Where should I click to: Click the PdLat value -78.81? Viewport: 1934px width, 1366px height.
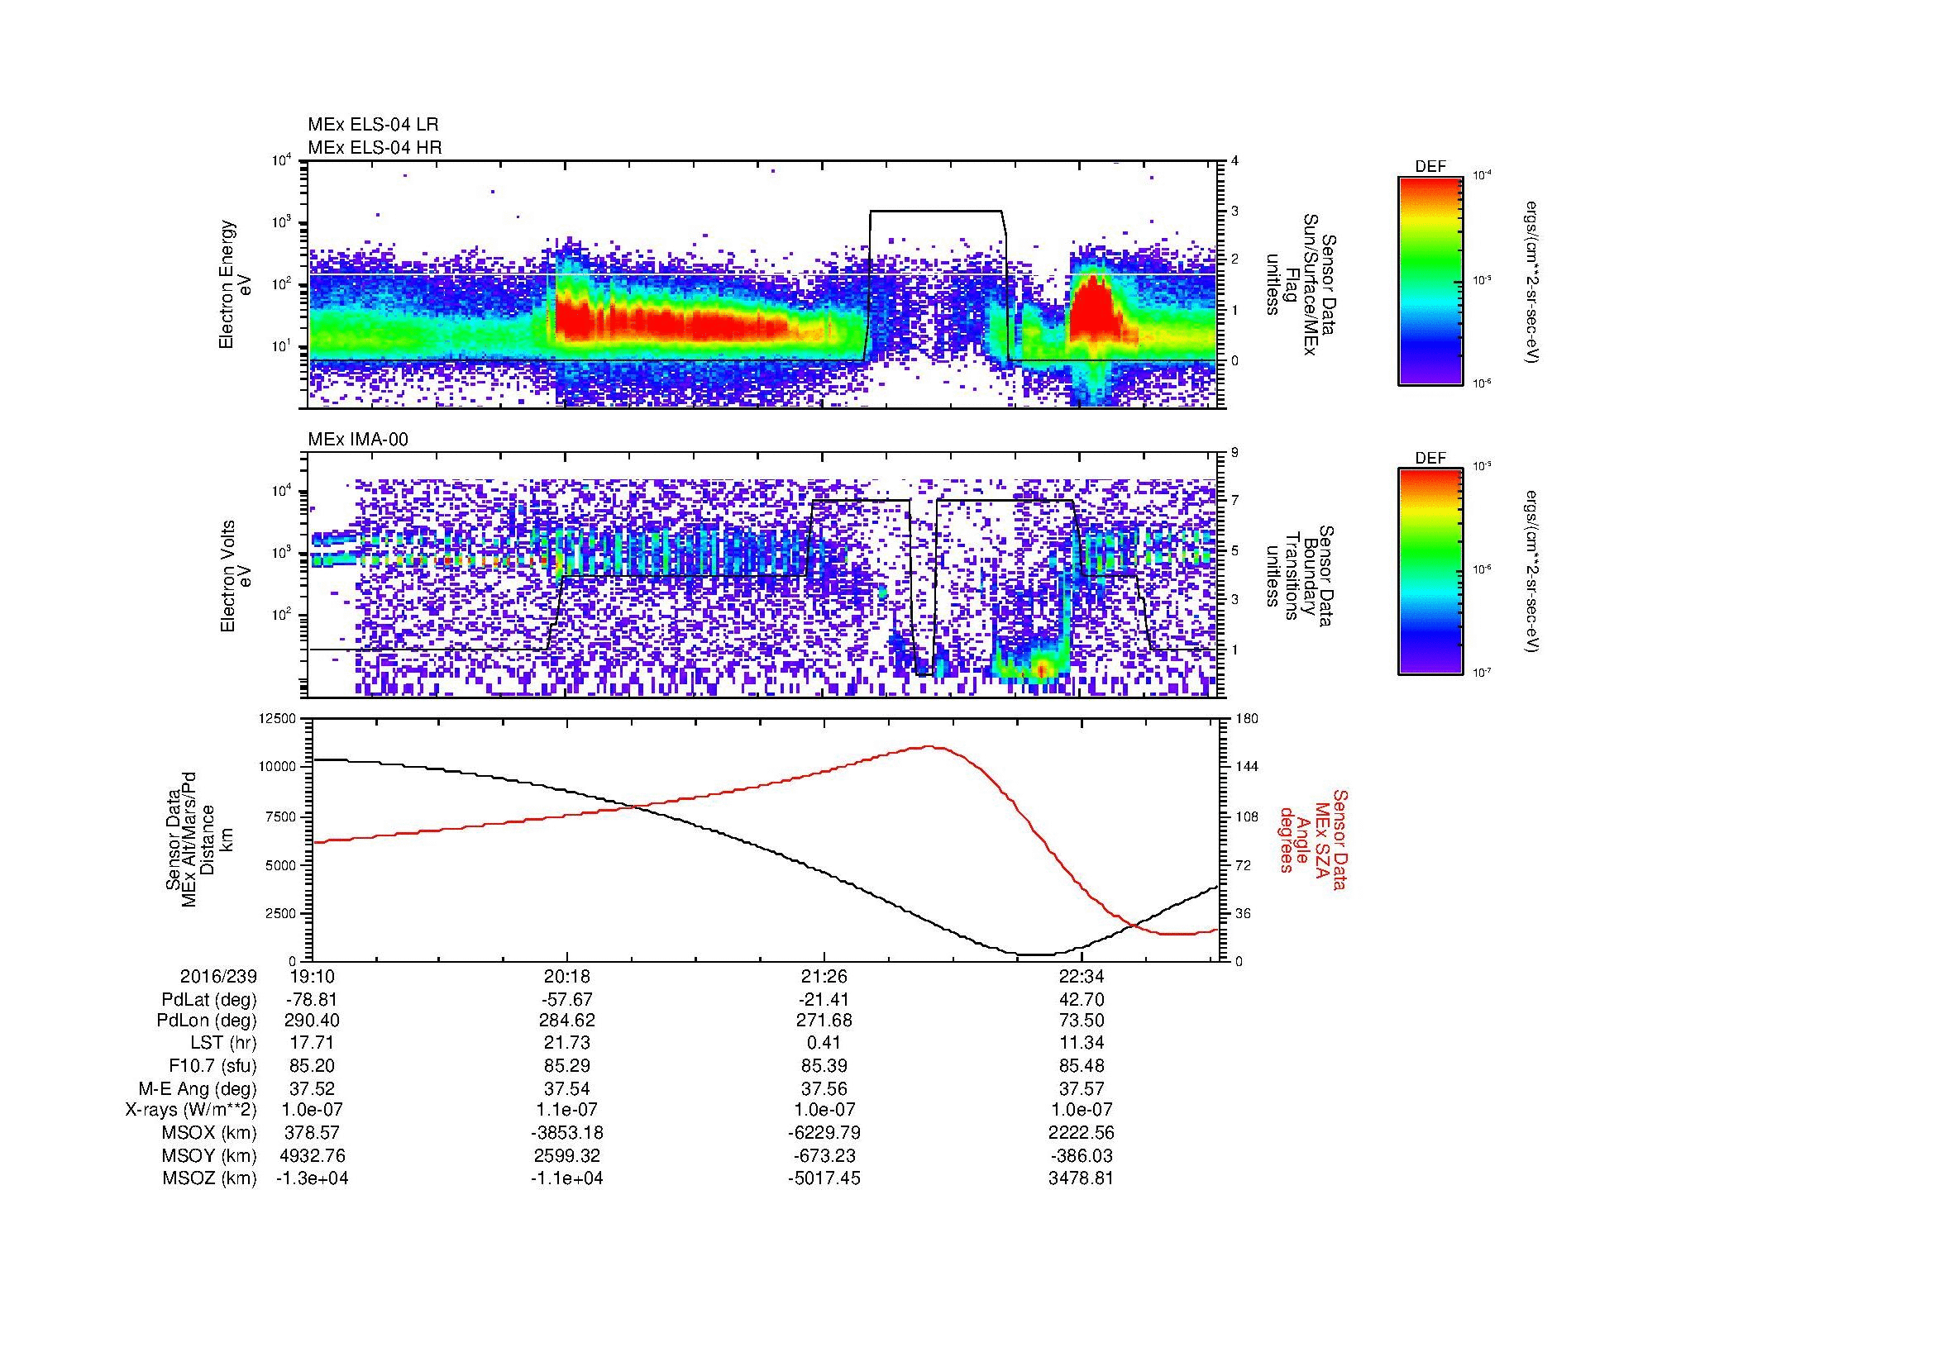(313, 1000)
